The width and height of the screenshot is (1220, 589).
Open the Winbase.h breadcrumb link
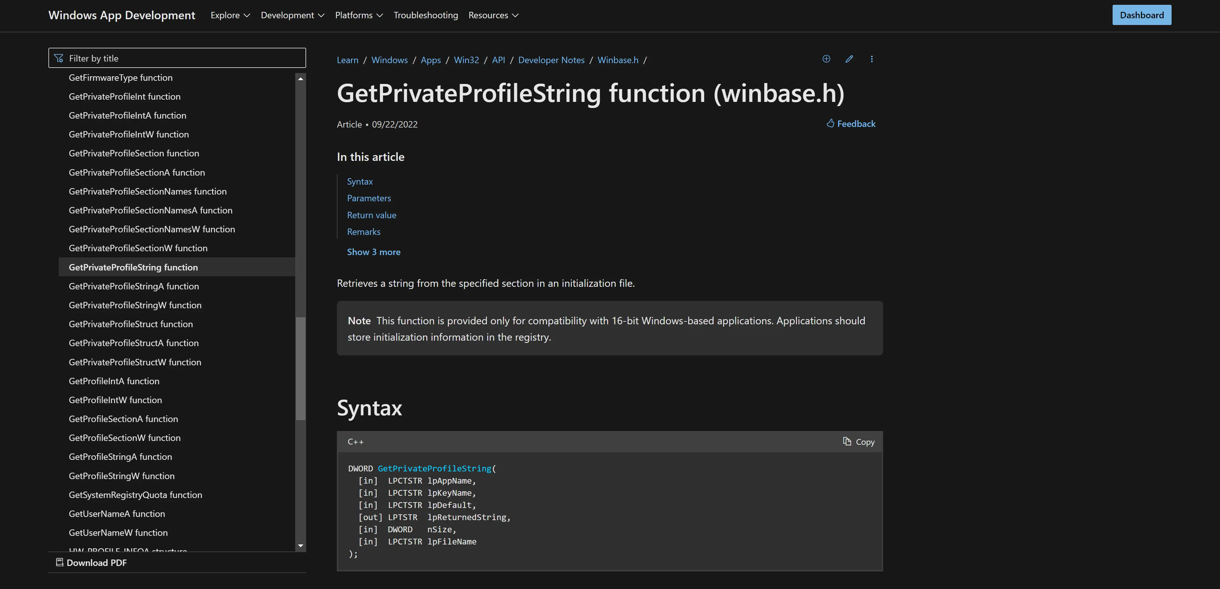tap(618, 60)
